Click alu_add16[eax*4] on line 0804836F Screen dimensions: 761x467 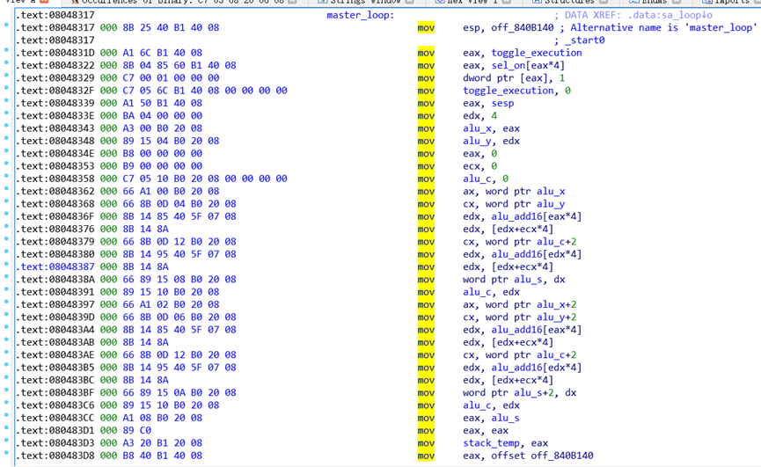pyautogui.click(x=537, y=216)
